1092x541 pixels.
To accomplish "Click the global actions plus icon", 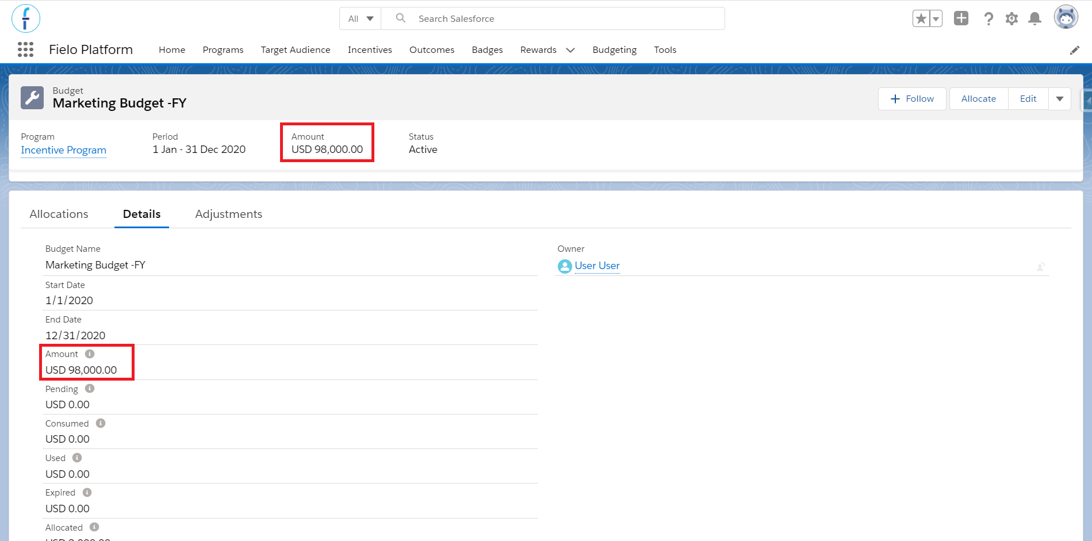I will (x=961, y=18).
